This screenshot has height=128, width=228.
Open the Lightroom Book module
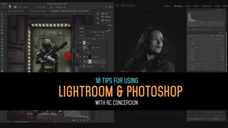[x=196, y=6]
